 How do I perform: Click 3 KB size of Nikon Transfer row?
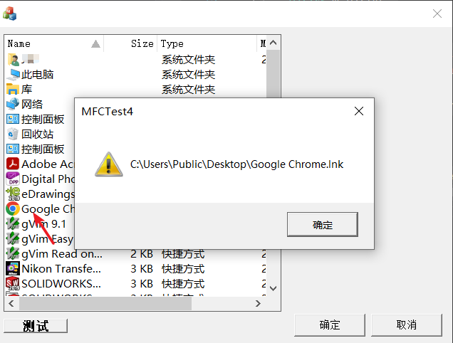[142, 269]
